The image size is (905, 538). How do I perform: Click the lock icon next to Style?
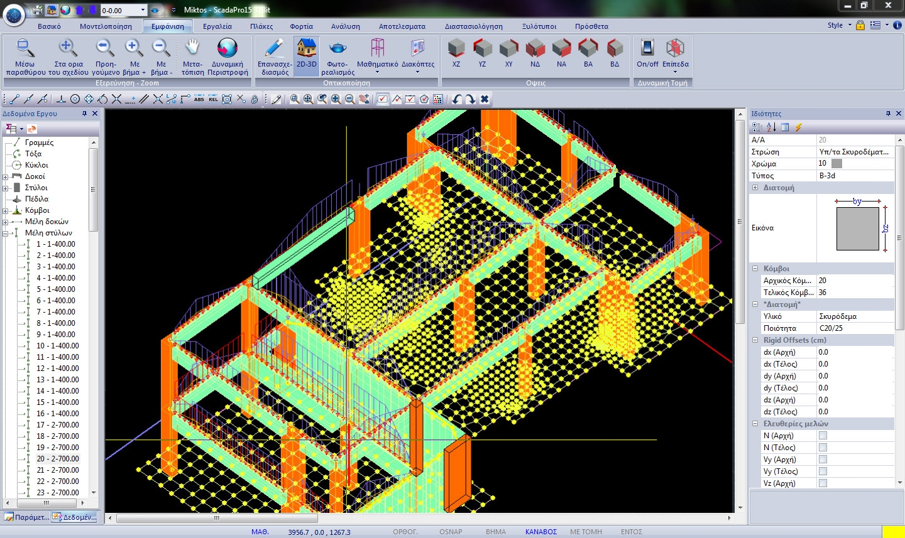860,25
